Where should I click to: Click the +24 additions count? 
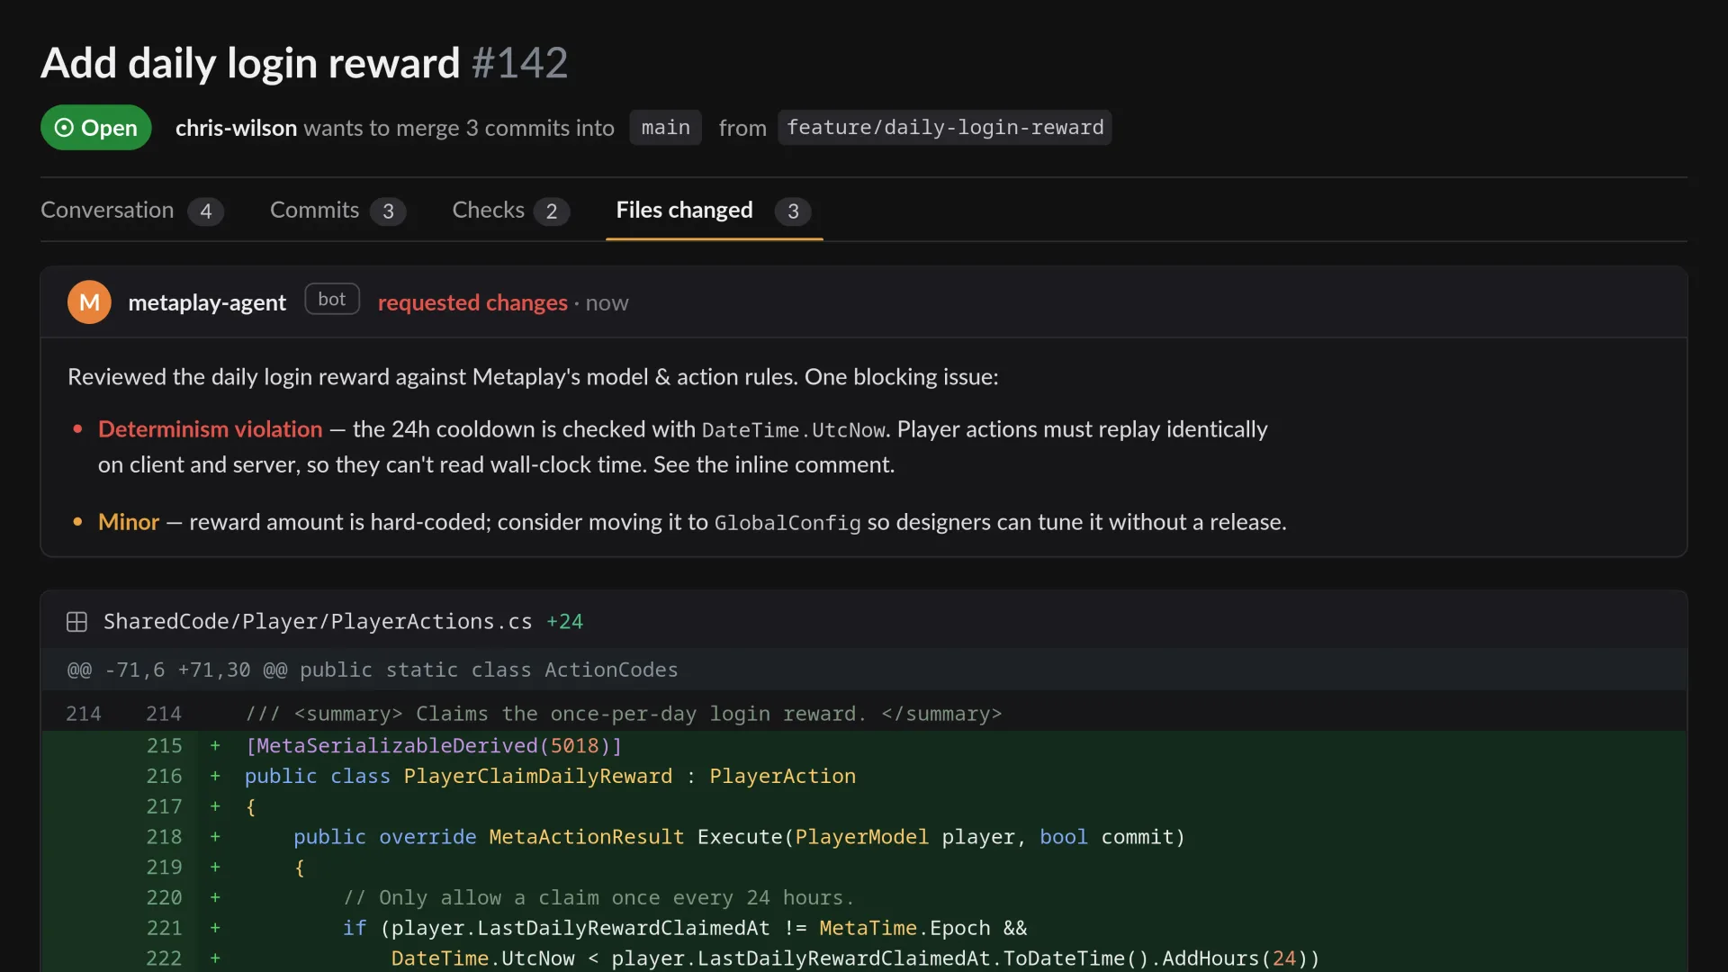(564, 622)
